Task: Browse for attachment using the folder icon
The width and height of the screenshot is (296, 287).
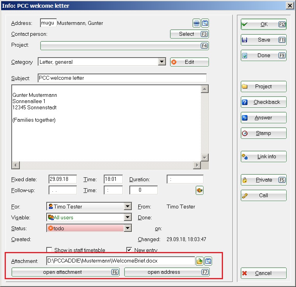Action: click(200, 261)
